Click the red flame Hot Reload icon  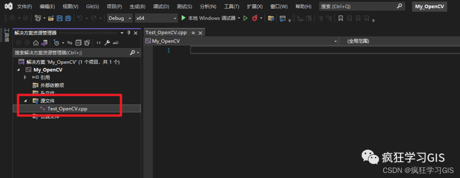click(x=255, y=18)
